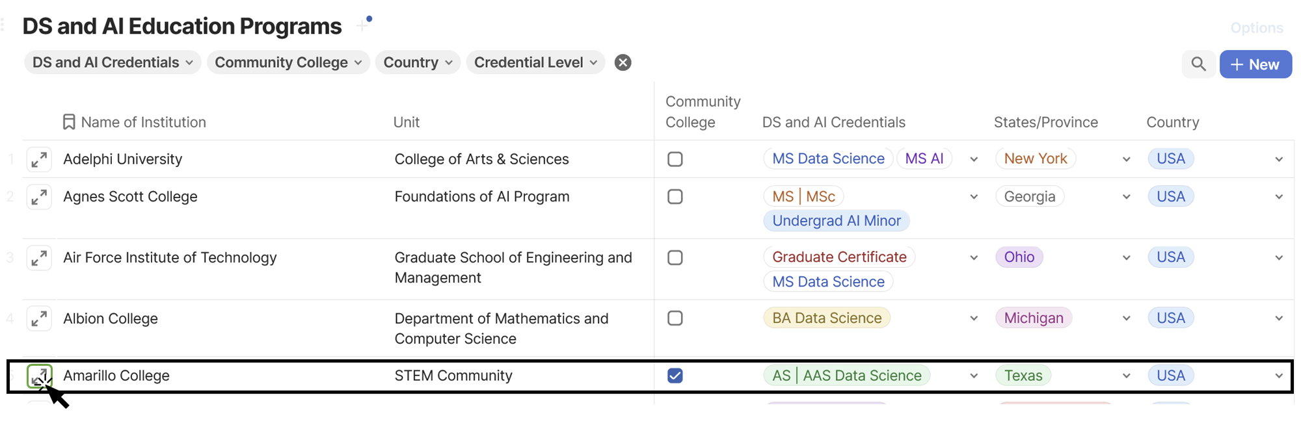Click the plus icon beside the title

tap(362, 26)
